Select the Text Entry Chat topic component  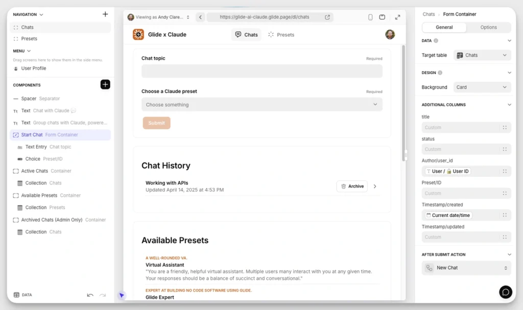click(x=60, y=147)
